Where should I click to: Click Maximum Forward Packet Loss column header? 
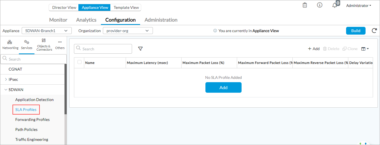265,63
